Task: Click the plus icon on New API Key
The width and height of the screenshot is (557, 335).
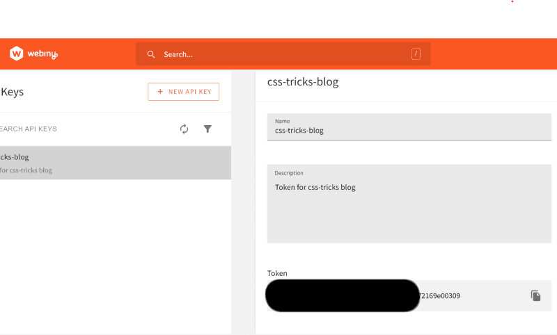Action: pyautogui.click(x=161, y=92)
